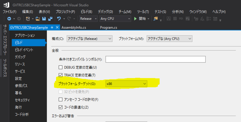Viewport: 241px width, 122px height.
Task: Select the 設定 properties page
Action: [x=18, y=78]
